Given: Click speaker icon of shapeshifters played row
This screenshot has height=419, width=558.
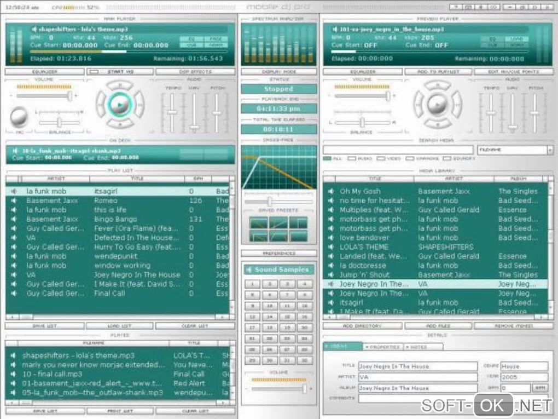Looking at the screenshot, I should [13, 355].
